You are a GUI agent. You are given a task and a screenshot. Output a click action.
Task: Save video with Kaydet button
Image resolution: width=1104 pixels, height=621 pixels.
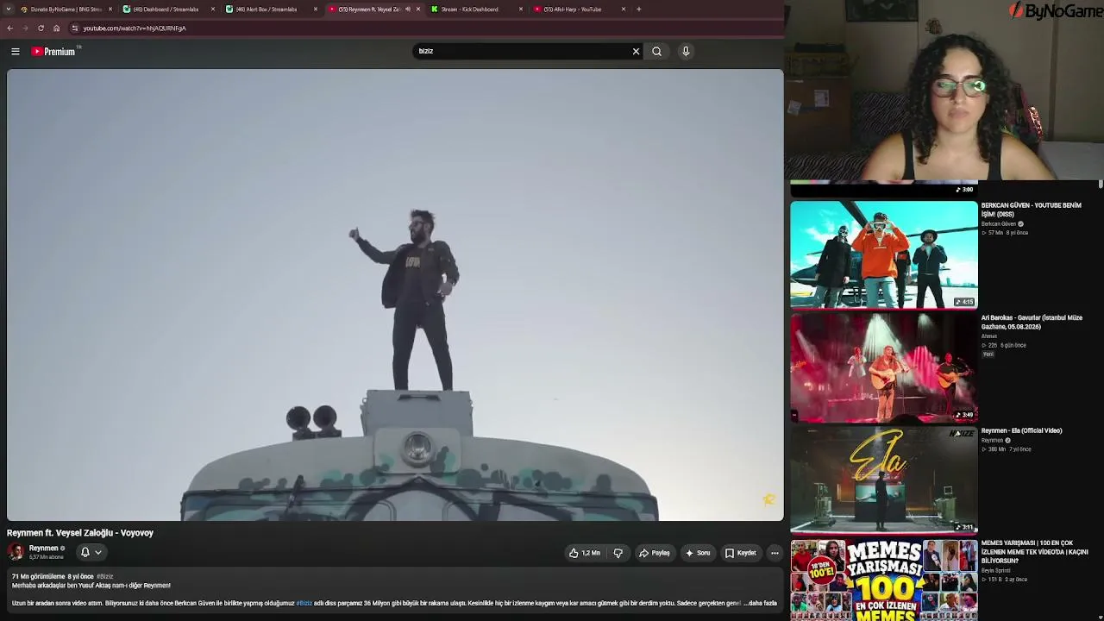point(741,554)
